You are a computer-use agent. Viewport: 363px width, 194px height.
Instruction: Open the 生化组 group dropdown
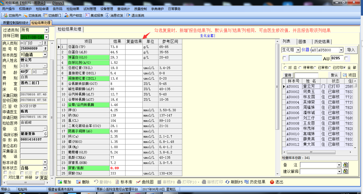click(x=298, y=50)
